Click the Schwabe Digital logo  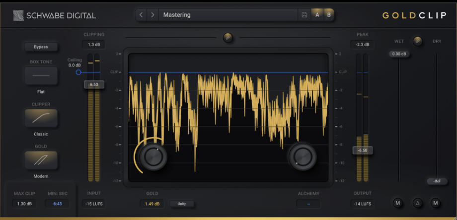click(55, 15)
